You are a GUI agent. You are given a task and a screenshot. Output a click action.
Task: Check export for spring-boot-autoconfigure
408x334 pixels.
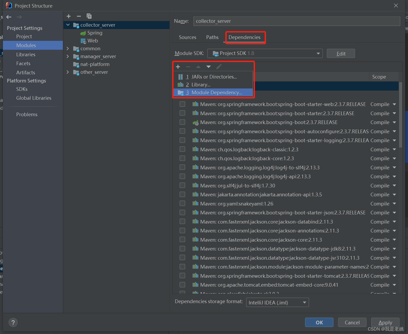[x=182, y=131]
